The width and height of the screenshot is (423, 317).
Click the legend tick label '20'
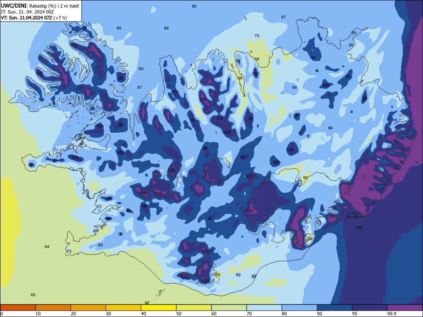point(73,314)
